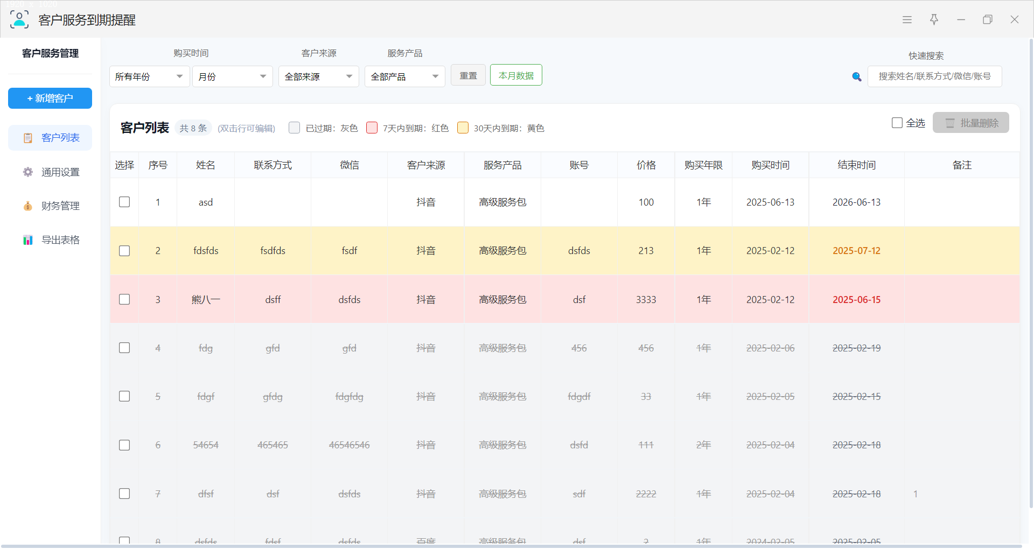
Task: Click the yellow 30天内到期 legend swatch
Action: 463,128
